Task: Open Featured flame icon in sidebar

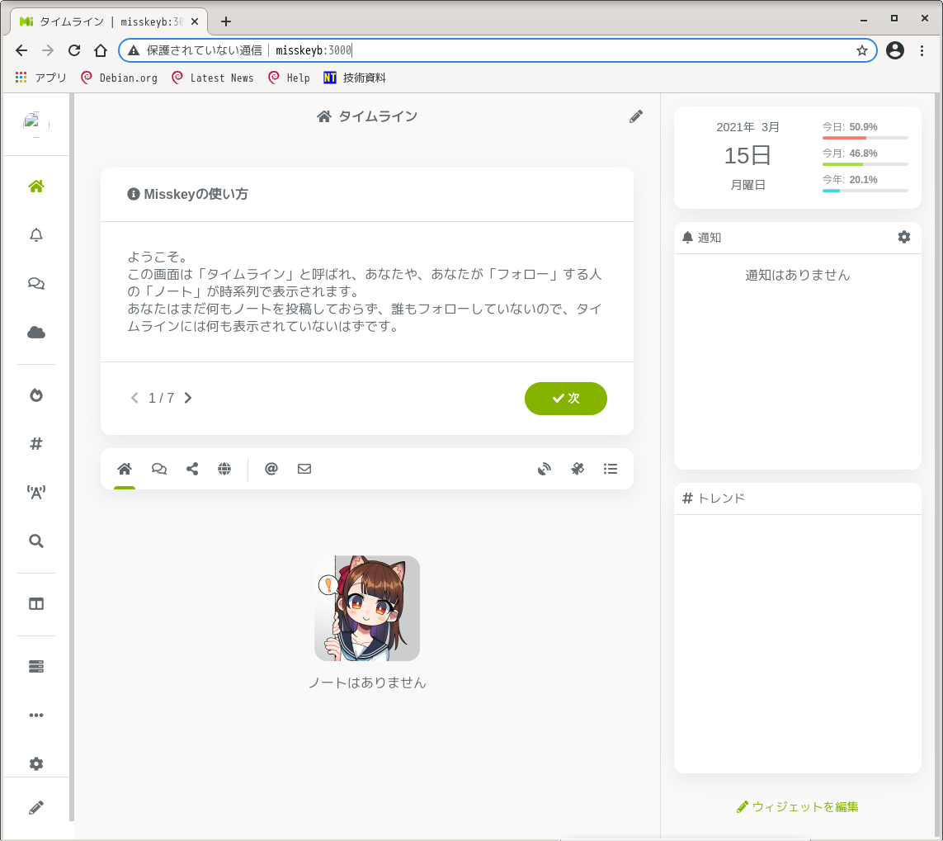Action: tap(36, 395)
